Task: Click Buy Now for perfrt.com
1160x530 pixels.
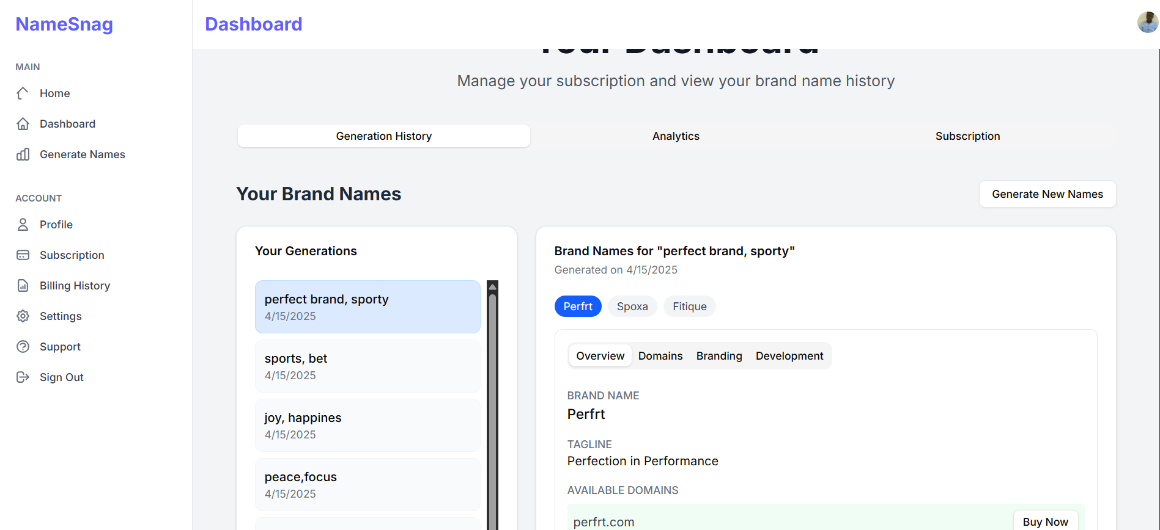Action: [1045, 521]
